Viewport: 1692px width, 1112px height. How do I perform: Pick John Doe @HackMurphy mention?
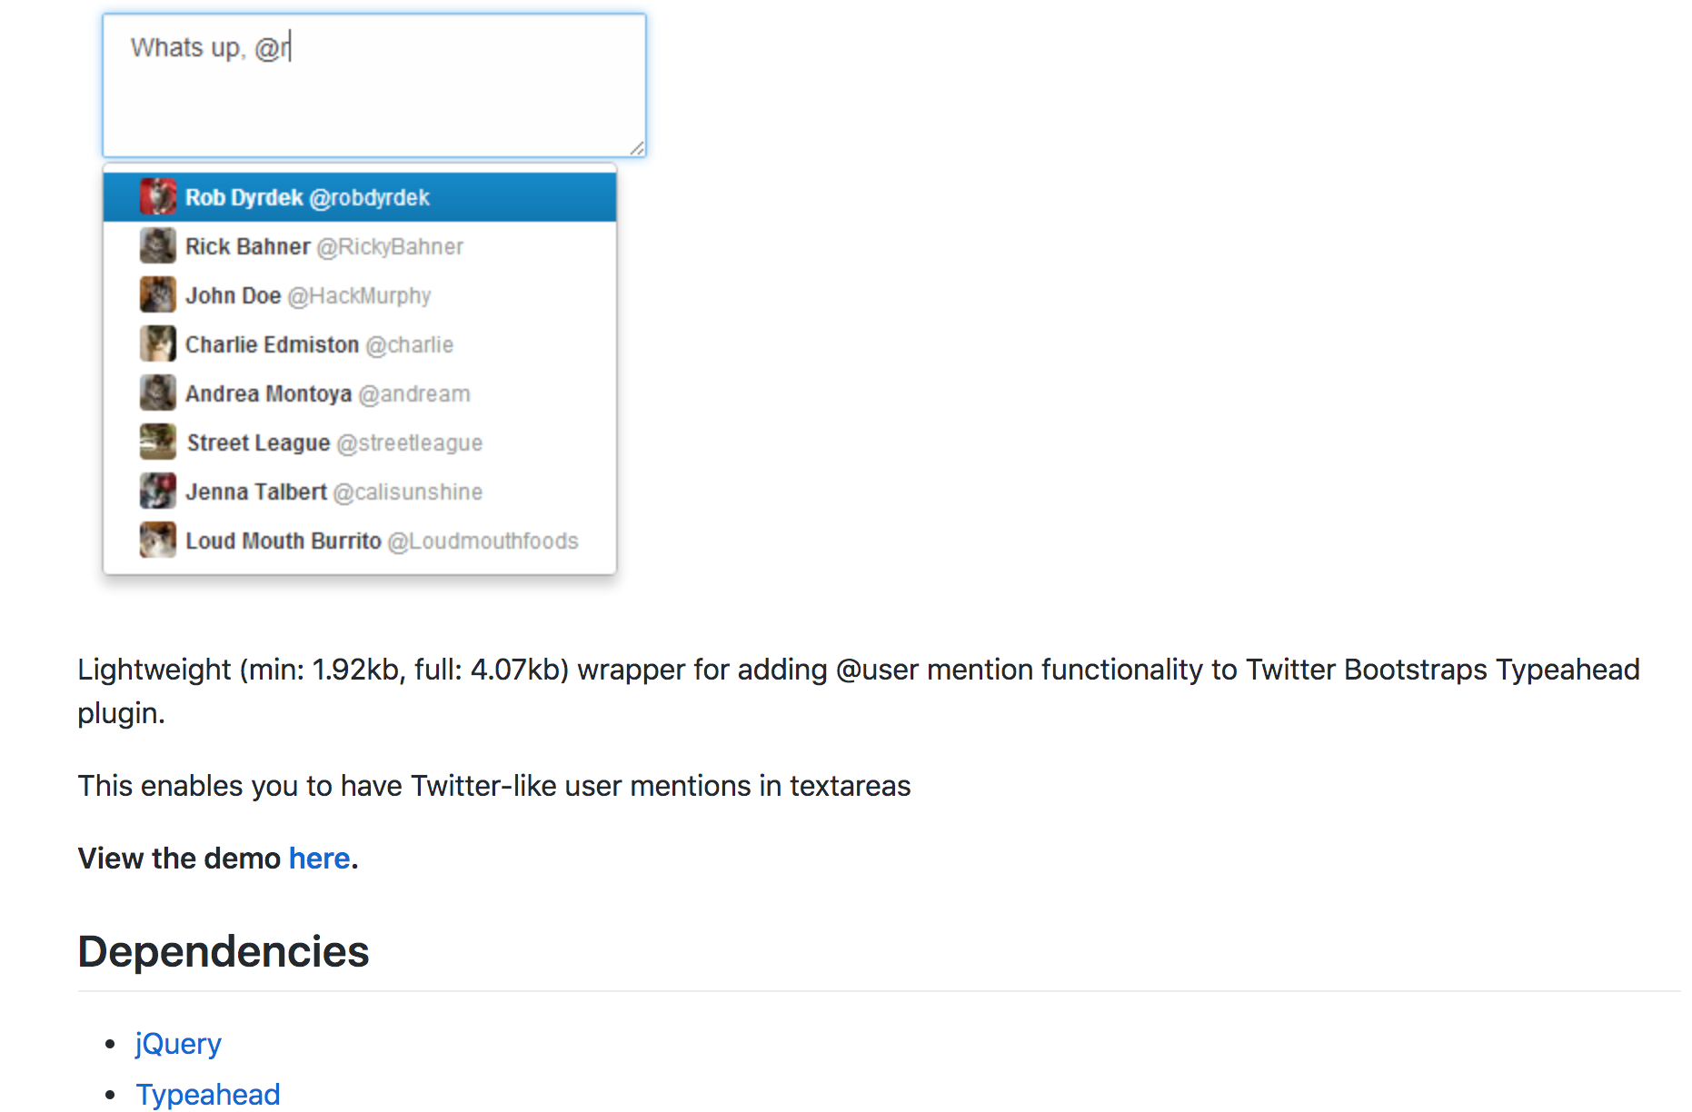pyautogui.click(x=360, y=295)
